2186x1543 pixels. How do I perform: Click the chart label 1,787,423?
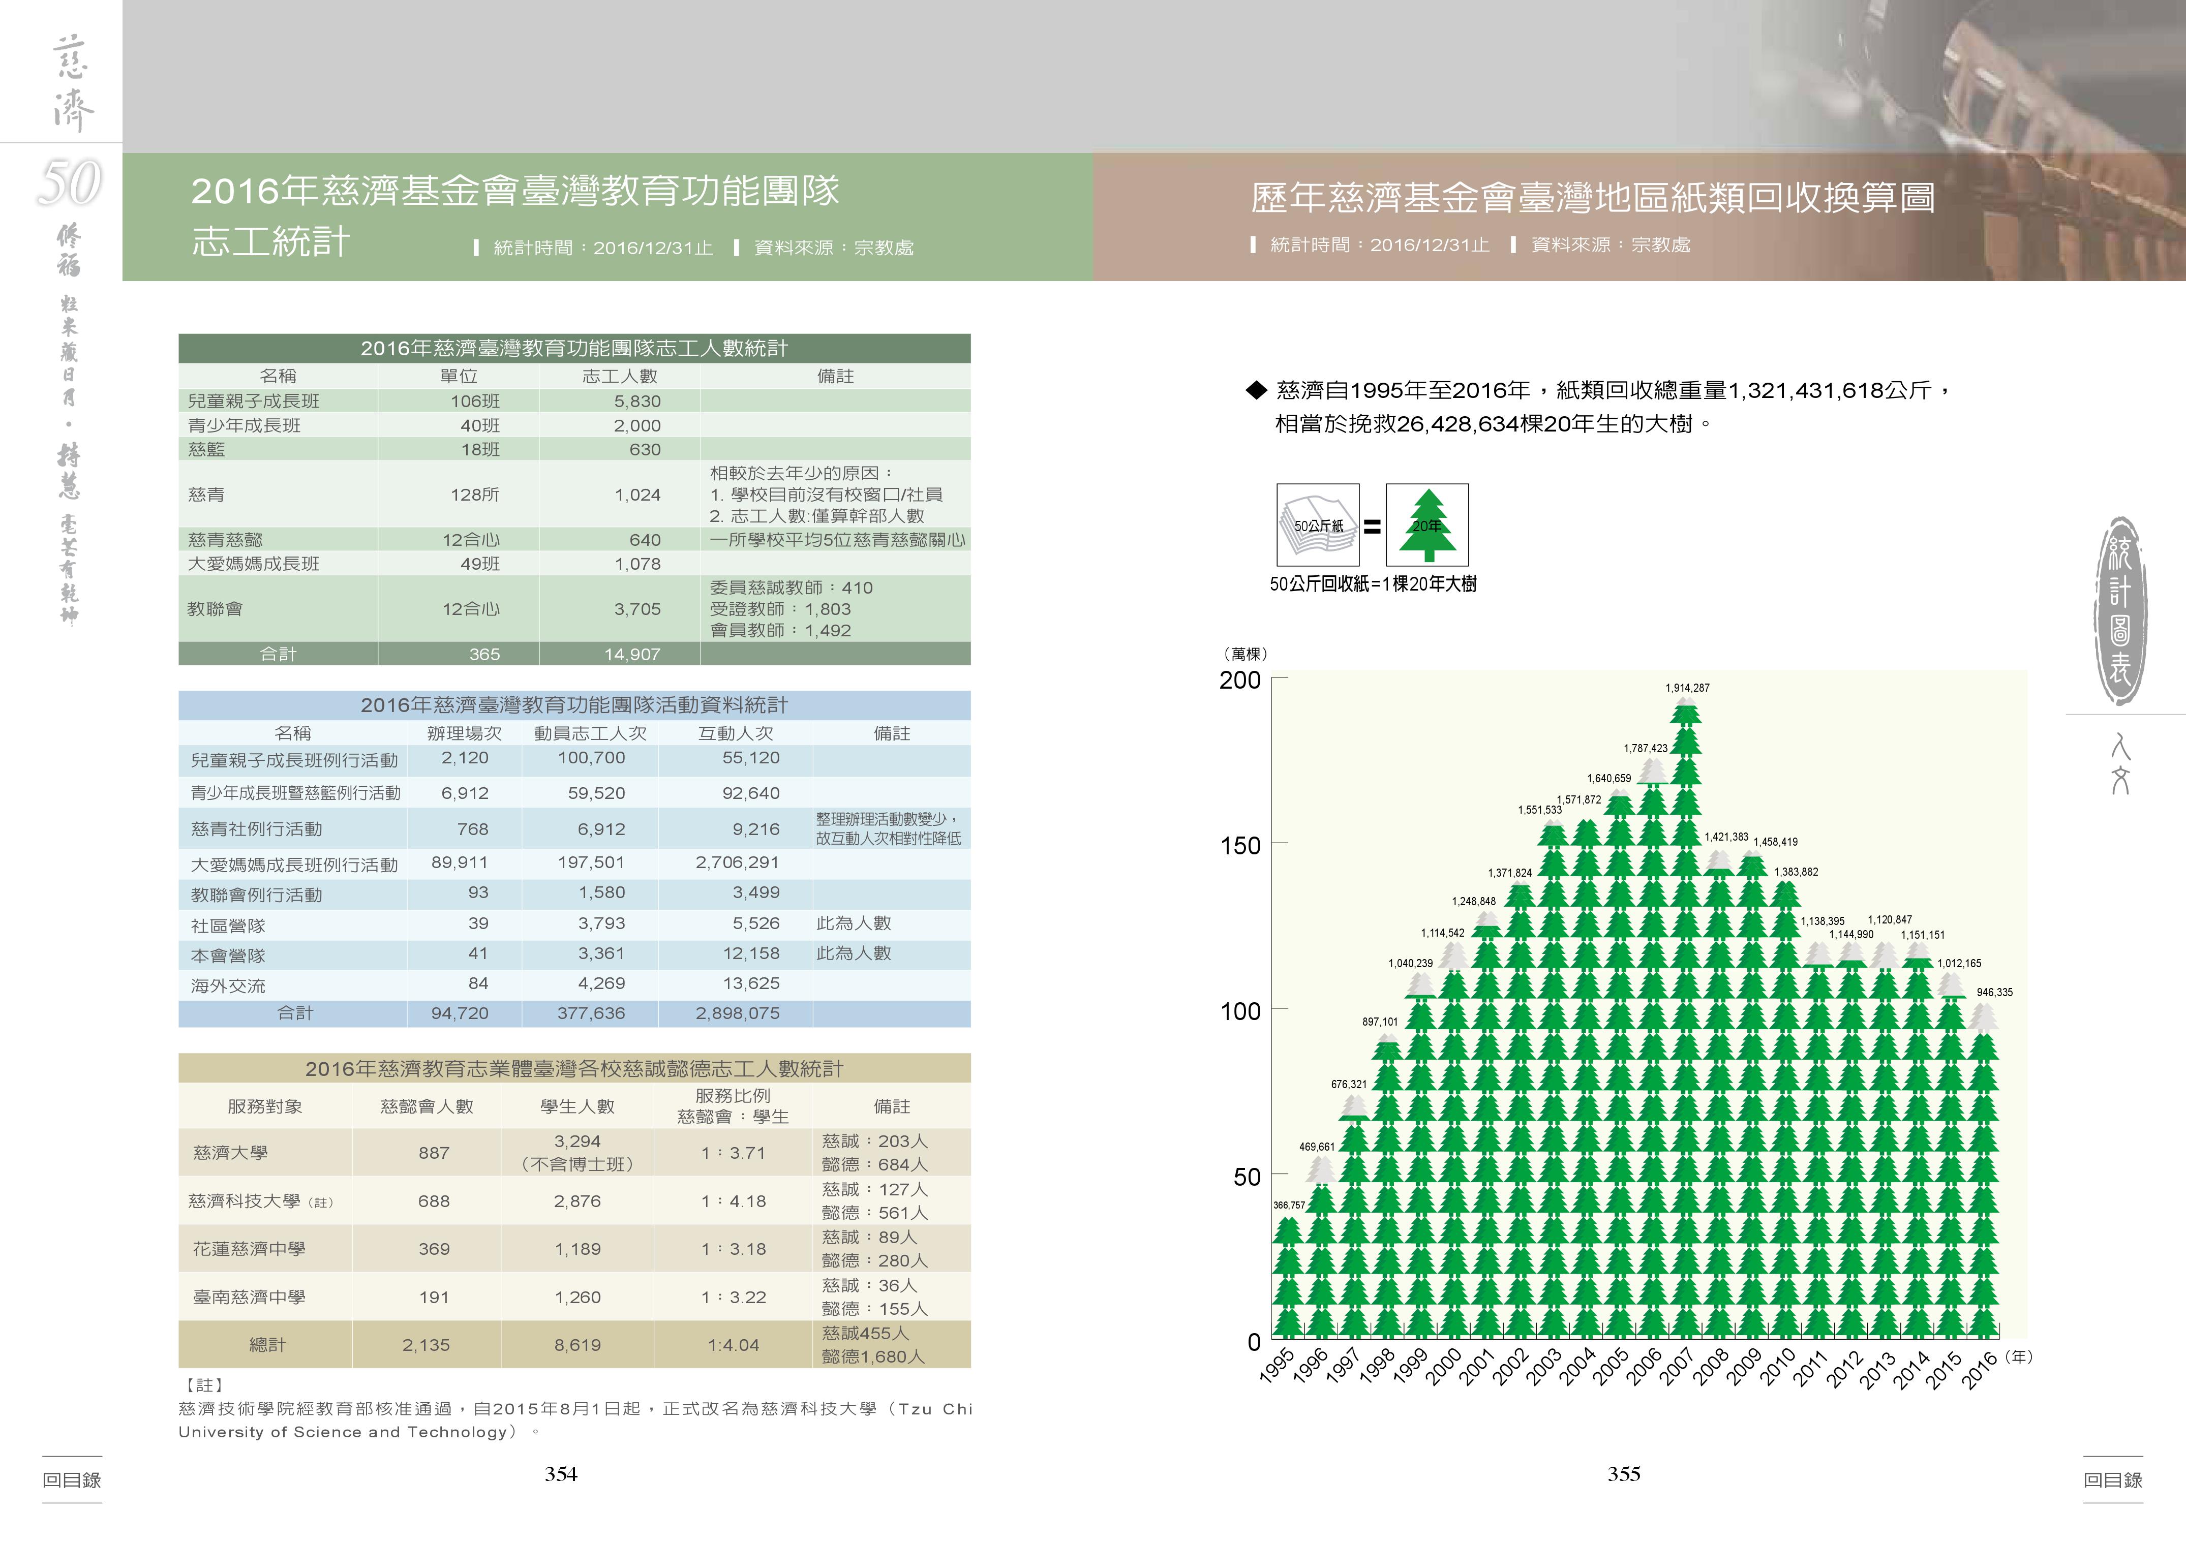click(1645, 748)
